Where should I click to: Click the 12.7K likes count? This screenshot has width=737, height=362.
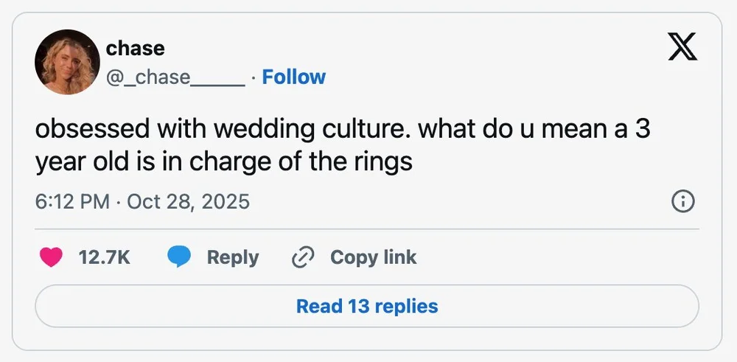pos(104,257)
